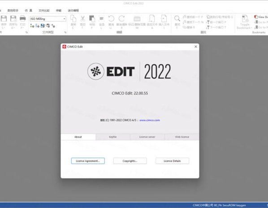The width and height of the screenshot is (268, 208).
Task: Click the Toggle Bookmark icon
Action: pos(245,18)
